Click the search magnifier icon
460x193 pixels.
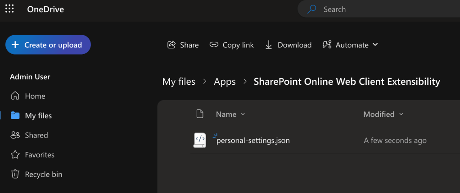pyautogui.click(x=311, y=9)
